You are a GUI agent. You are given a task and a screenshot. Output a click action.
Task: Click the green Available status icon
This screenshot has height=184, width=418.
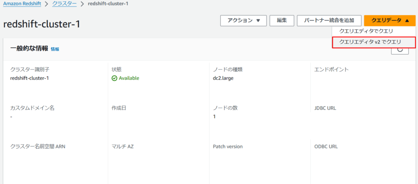[114, 78]
